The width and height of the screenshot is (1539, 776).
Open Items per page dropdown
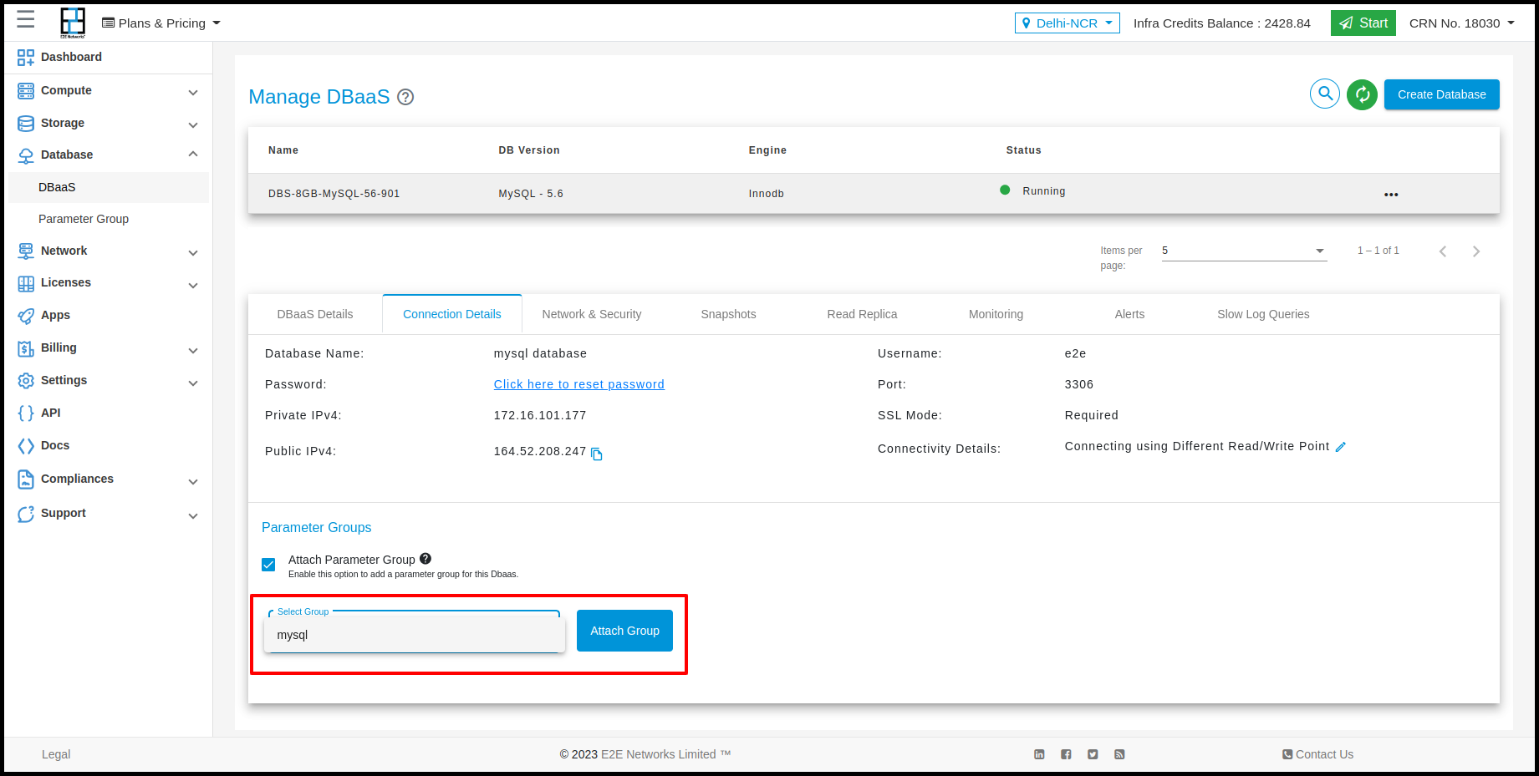[x=1244, y=251]
